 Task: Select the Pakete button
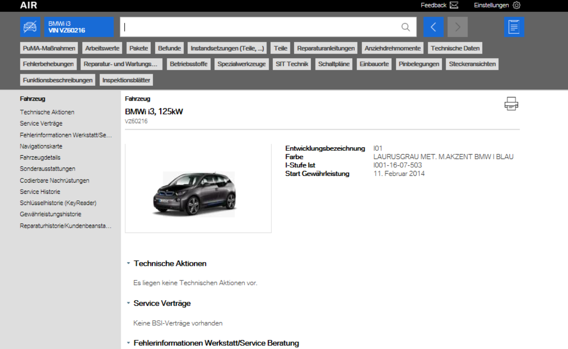pos(139,48)
